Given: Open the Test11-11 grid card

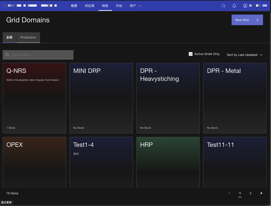Looking at the screenshot, I should tap(235, 162).
